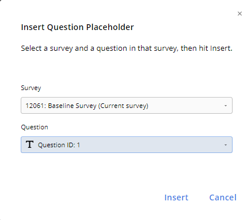Open the Survey combo box

[127, 106]
